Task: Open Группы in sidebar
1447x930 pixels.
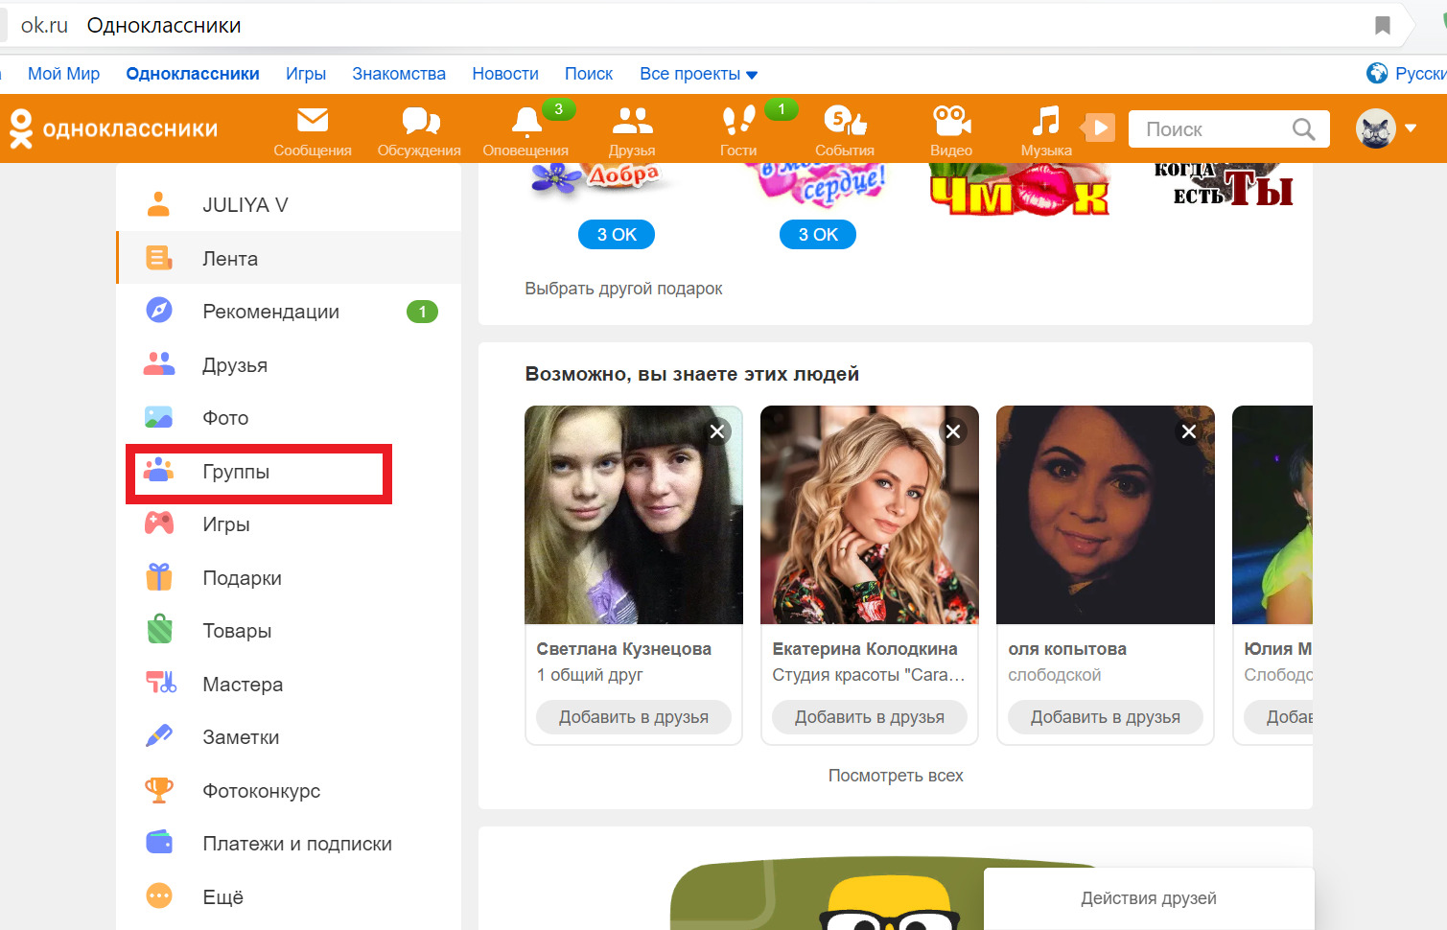Action: pyautogui.click(x=289, y=472)
